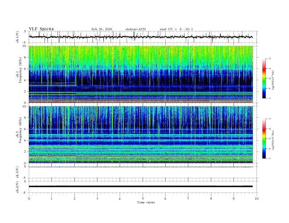Viewport: 289px width, 223px height.
Task: Click the ch.1 spectrogram panel
Action: tap(141, 74)
